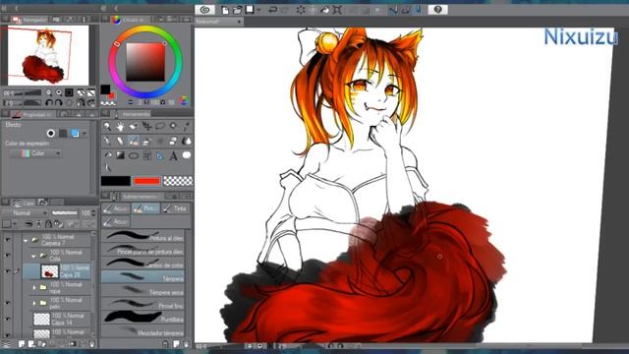Select the Eyedropper tool

click(187, 127)
